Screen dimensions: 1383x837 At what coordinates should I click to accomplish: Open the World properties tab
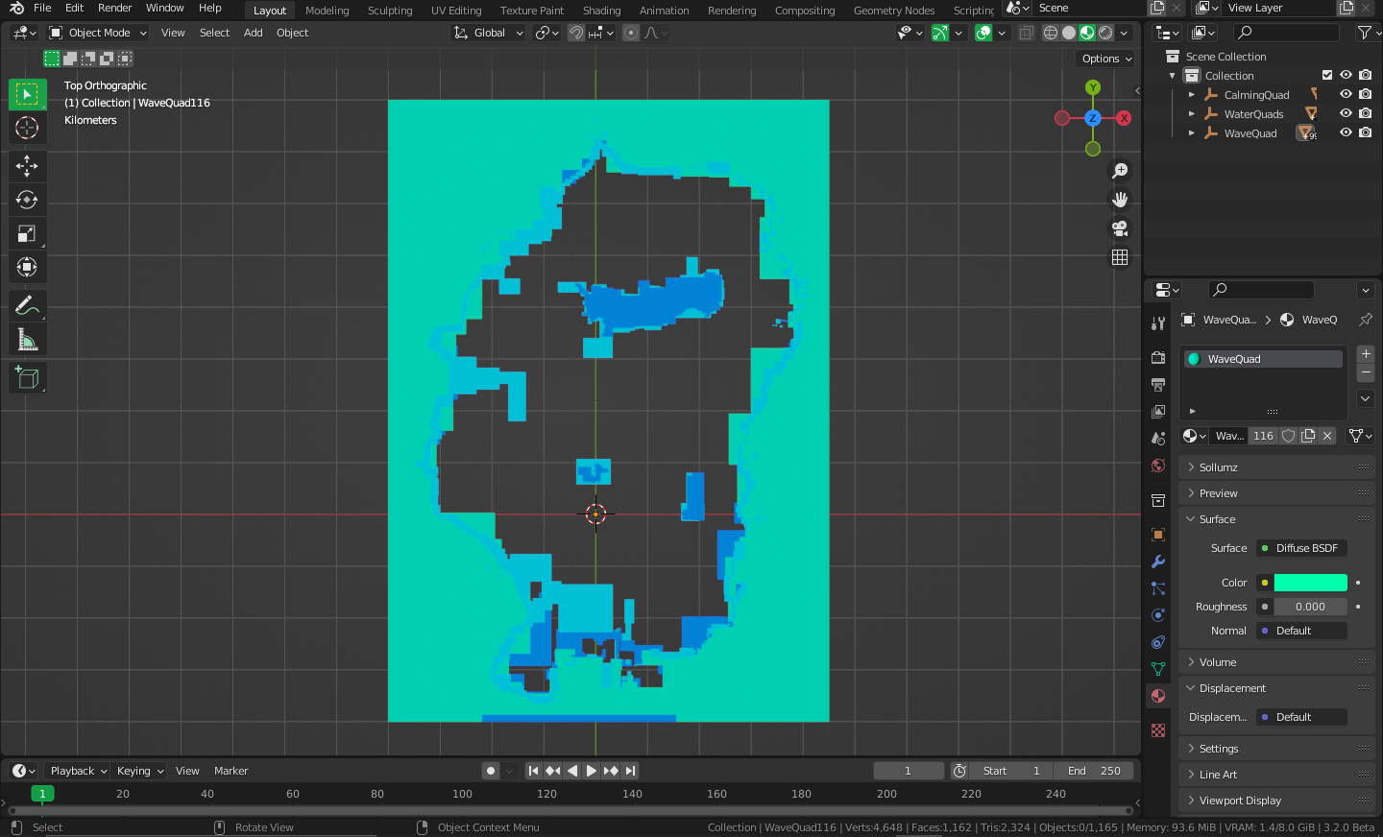coord(1158,466)
